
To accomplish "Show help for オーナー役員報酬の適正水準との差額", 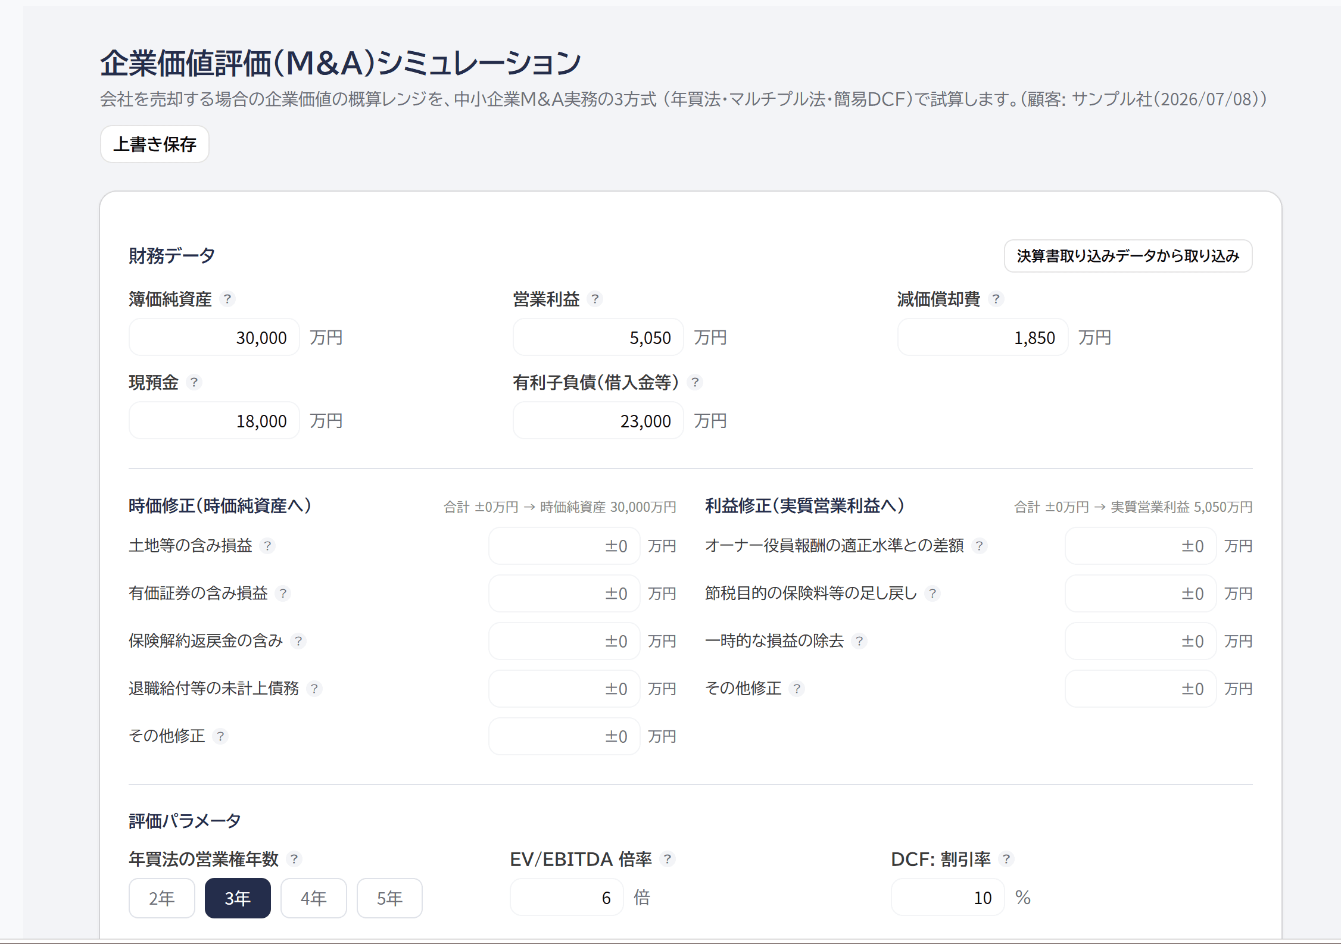I will [x=979, y=546].
